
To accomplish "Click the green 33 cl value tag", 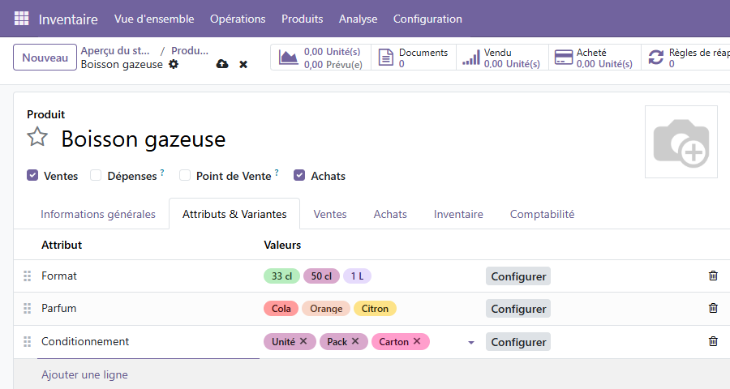I will coord(281,276).
